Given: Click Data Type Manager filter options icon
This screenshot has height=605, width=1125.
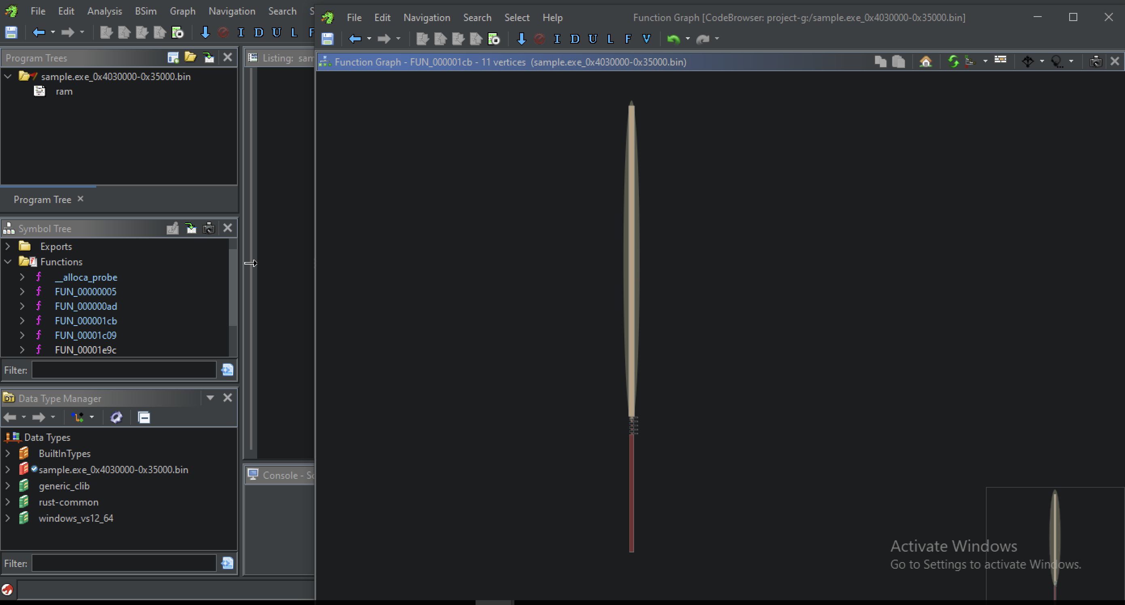Looking at the screenshot, I should (x=228, y=563).
